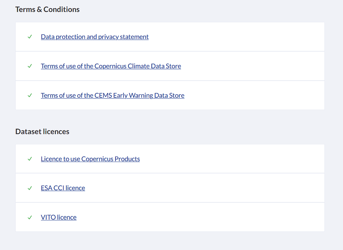View the VITO licence details
Image resolution: width=343 pixels, height=250 pixels.
58,217
